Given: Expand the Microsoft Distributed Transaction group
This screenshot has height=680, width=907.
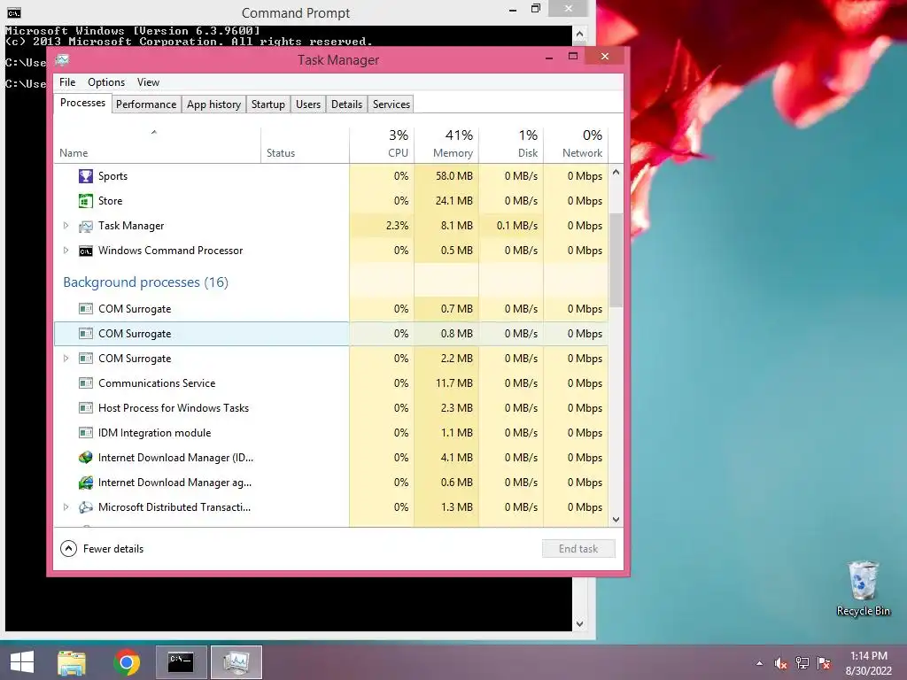Looking at the screenshot, I should point(66,507).
